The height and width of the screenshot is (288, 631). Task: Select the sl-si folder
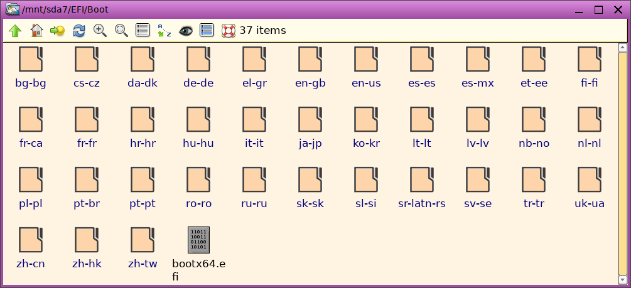click(x=366, y=188)
